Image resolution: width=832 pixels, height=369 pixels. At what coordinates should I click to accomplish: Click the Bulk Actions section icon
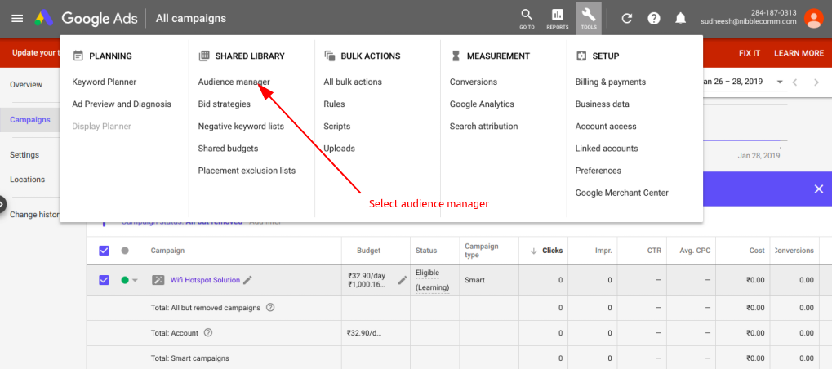point(330,56)
